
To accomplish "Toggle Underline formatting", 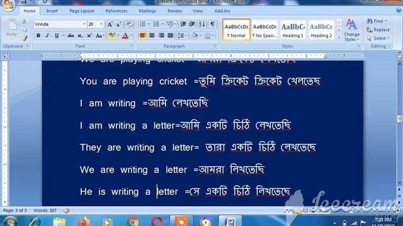I will (x=57, y=36).
